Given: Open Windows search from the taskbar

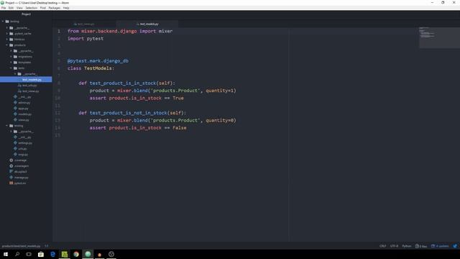Looking at the screenshot, I should [x=17, y=254].
